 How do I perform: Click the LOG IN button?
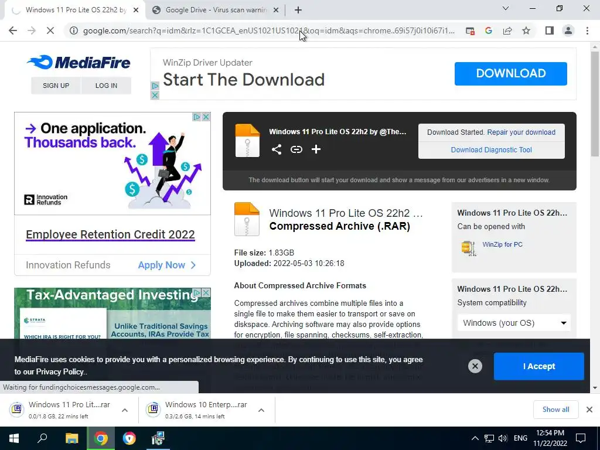pyautogui.click(x=107, y=86)
